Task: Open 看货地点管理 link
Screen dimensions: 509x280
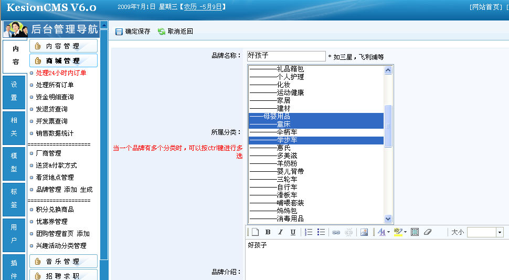Action: coord(55,178)
